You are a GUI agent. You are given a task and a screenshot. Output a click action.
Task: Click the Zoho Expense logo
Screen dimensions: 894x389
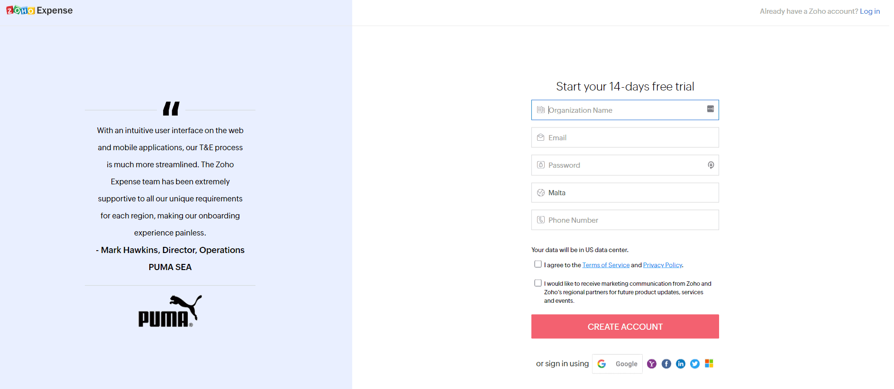click(x=39, y=10)
